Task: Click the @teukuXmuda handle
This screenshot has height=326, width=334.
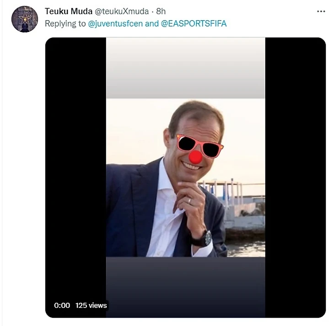Action: 122,11
